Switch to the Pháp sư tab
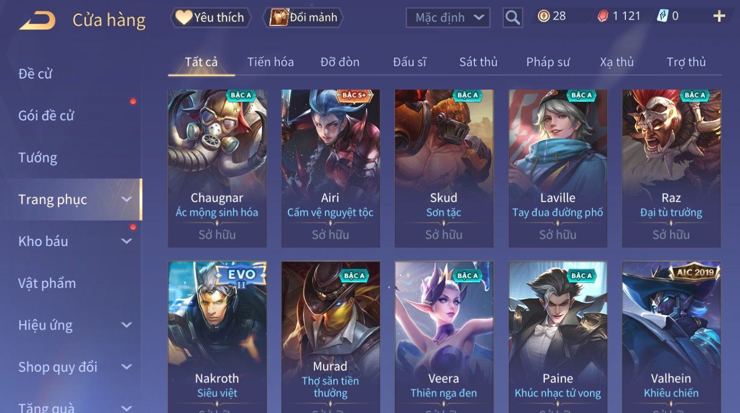The width and height of the screenshot is (740, 413). [x=548, y=62]
